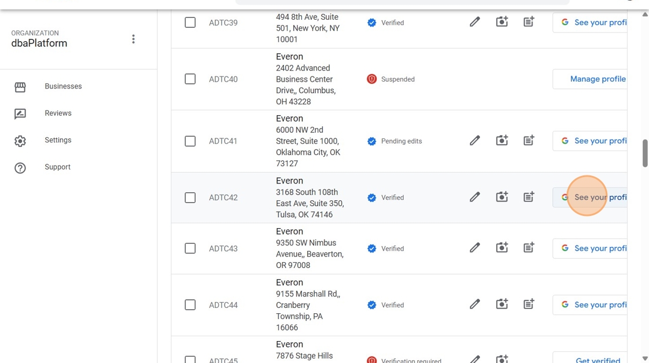Open the organization options three-dot menu
The height and width of the screenshot is (363, 649).
tap(133, 39)
